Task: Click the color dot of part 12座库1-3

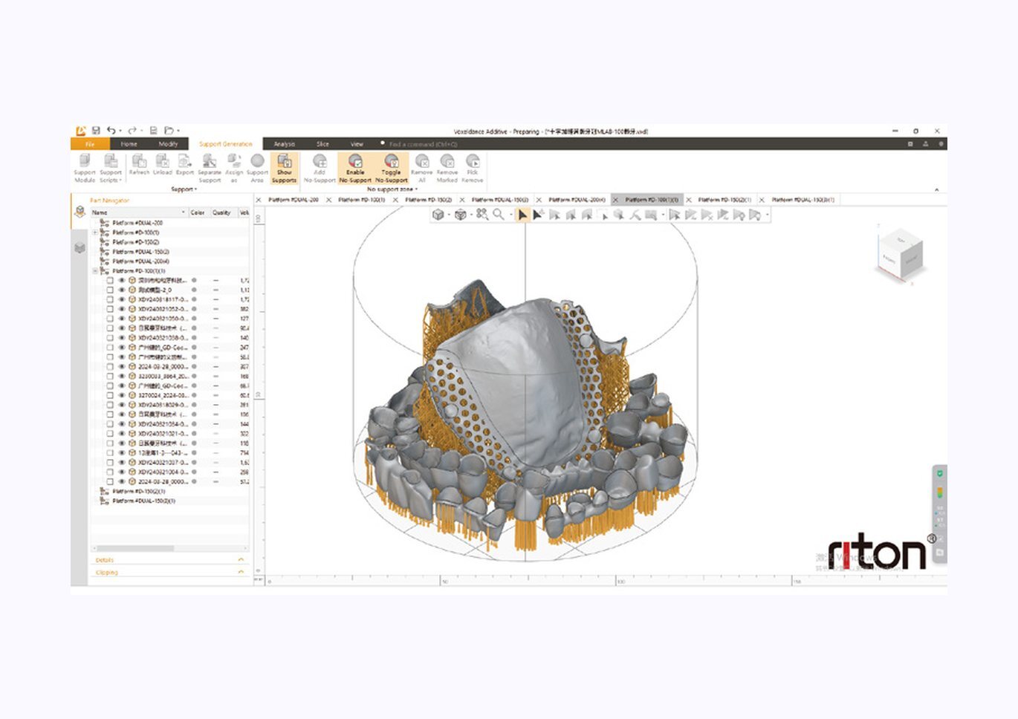Action: point(194,452)
